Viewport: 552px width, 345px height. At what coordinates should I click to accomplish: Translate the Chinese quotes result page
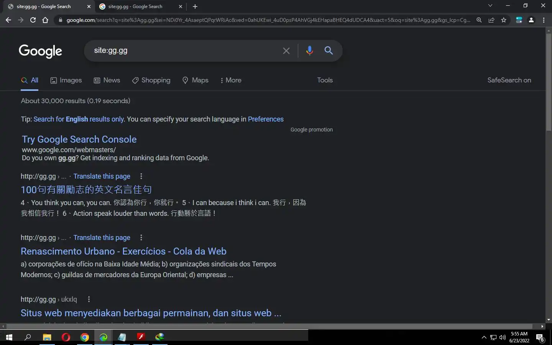point(102,176)
